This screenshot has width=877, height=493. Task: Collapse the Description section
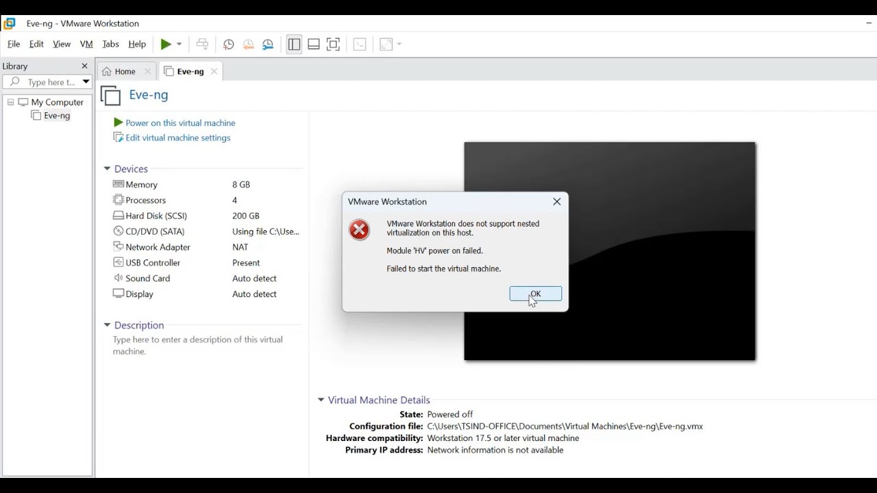pos(107,325)
